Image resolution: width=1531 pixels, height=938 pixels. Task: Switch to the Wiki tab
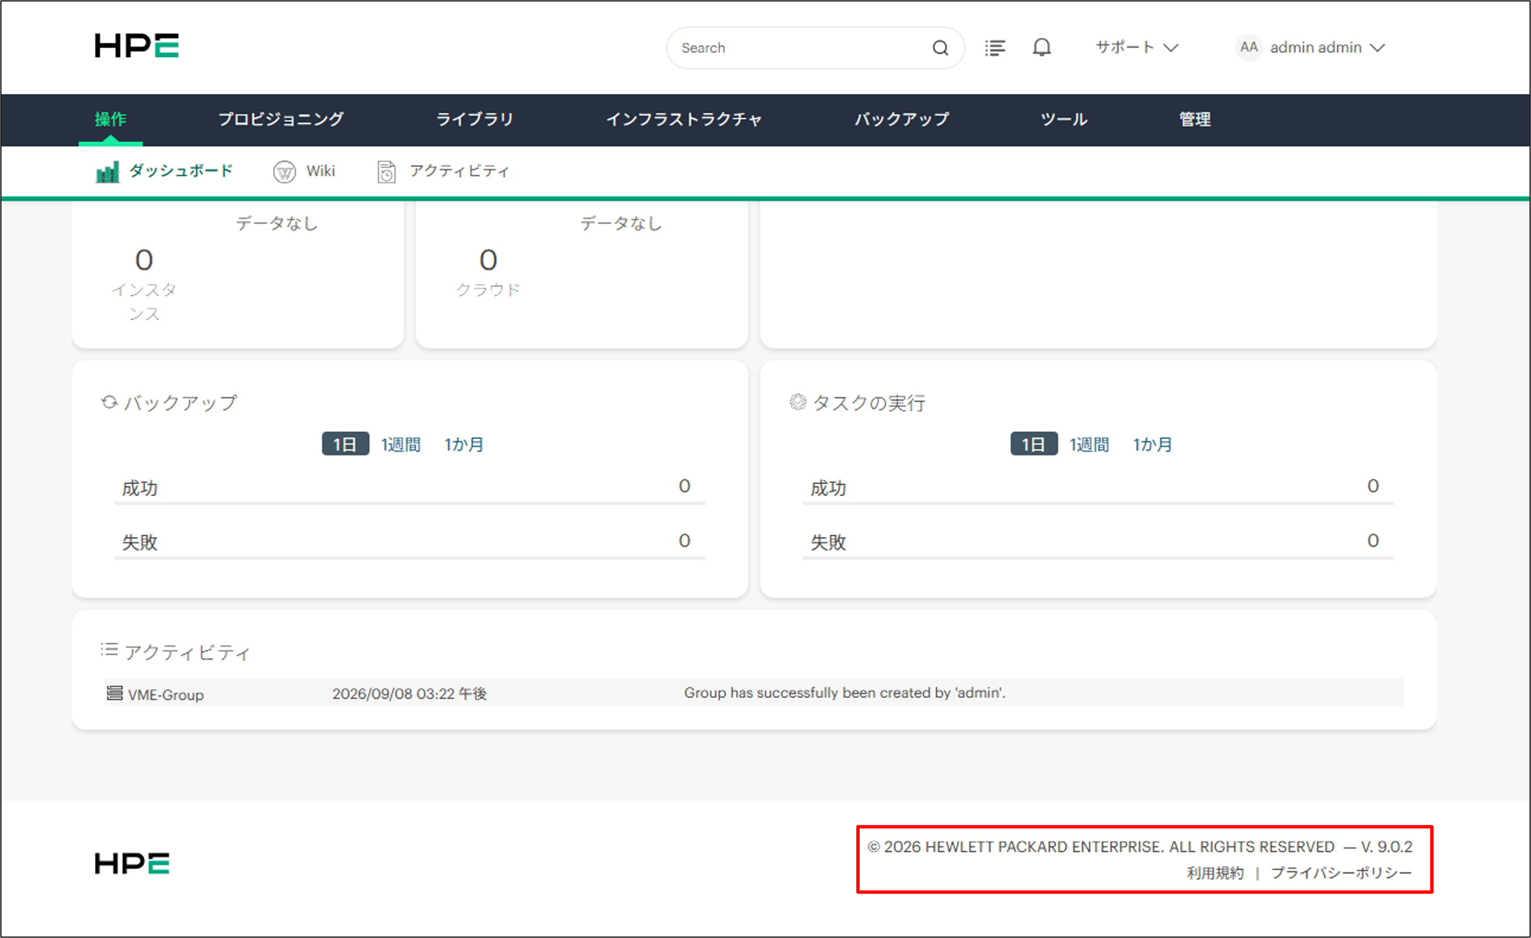click(304, 171)
